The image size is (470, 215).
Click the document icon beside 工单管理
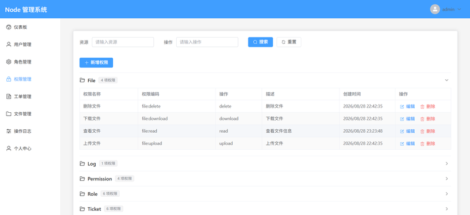[9, 96]
